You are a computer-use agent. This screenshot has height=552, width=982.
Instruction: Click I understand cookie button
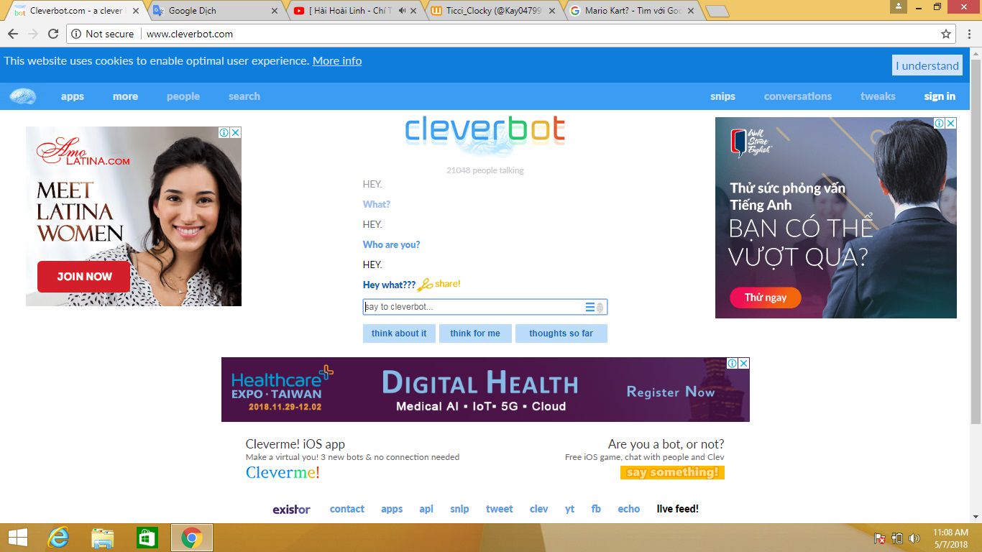[x=927, y=65]
